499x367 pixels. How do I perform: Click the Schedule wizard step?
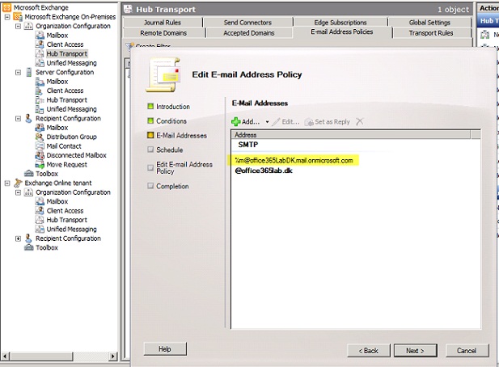pyautogui.click(x=165, y=150)
